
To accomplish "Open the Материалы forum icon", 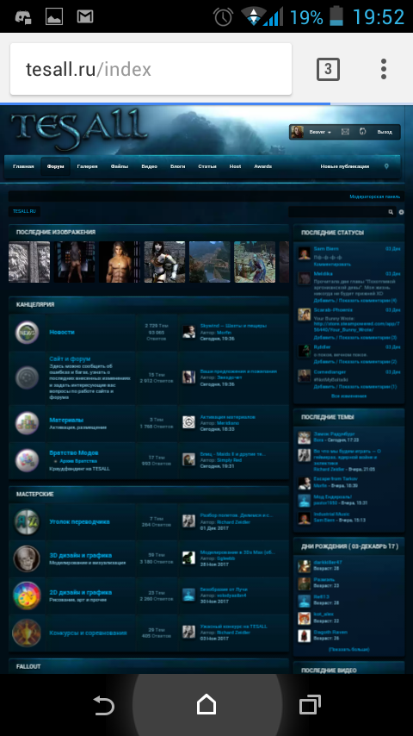I will click(x=27, y=423).
